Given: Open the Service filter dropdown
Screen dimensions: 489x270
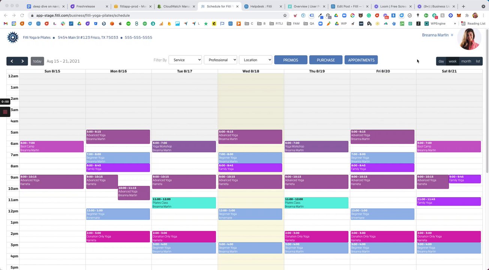Looking at the screenshot, I should click(x=185, y=60).
